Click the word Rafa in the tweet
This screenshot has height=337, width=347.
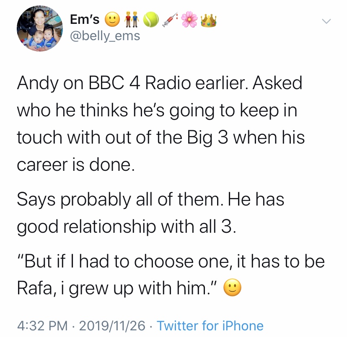click(34, 288)
